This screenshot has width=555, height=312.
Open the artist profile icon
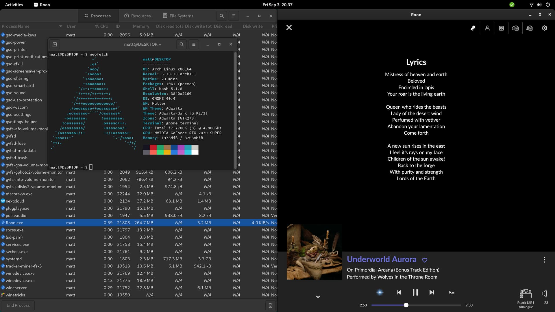click(487, 28)
